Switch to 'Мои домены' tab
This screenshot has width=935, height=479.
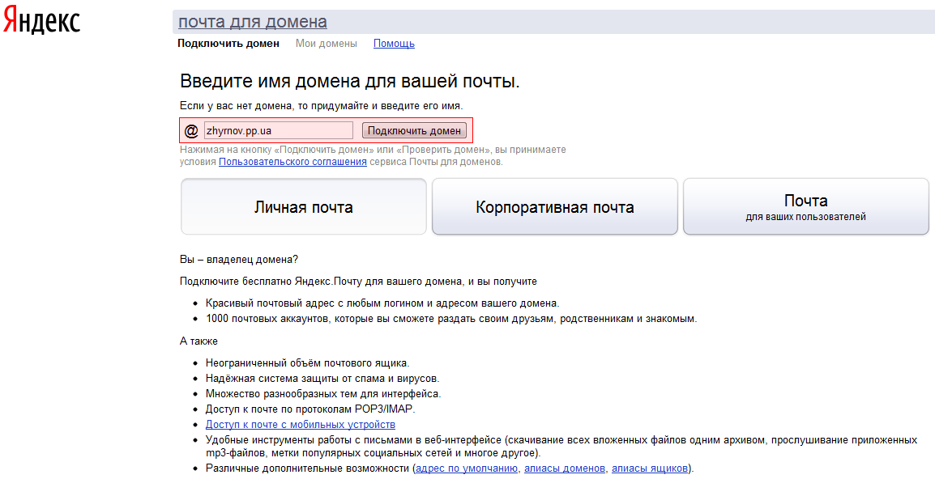click(x=326, y=44)
